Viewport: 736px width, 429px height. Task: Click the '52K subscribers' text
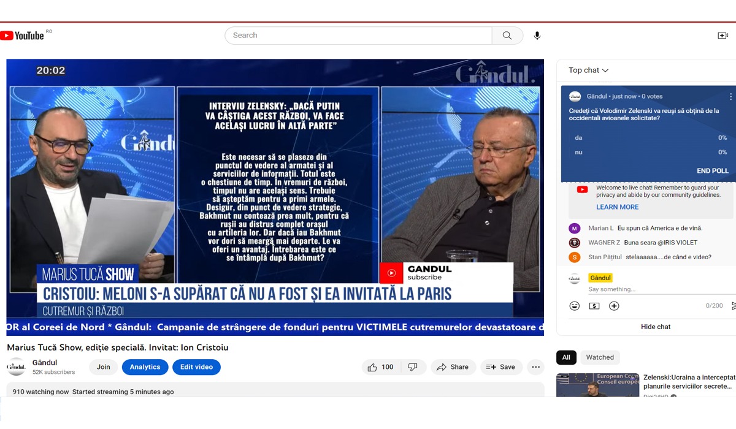54,372
